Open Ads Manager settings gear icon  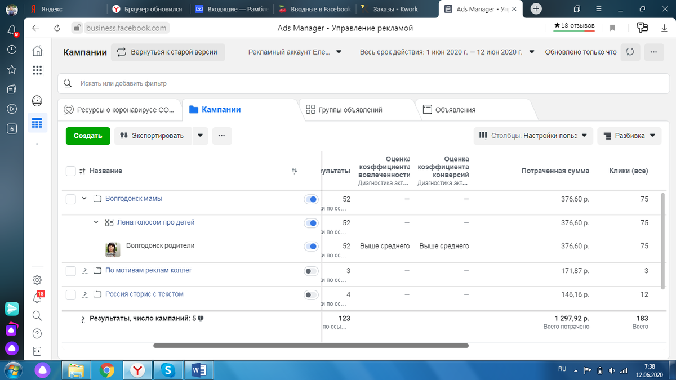37,280
